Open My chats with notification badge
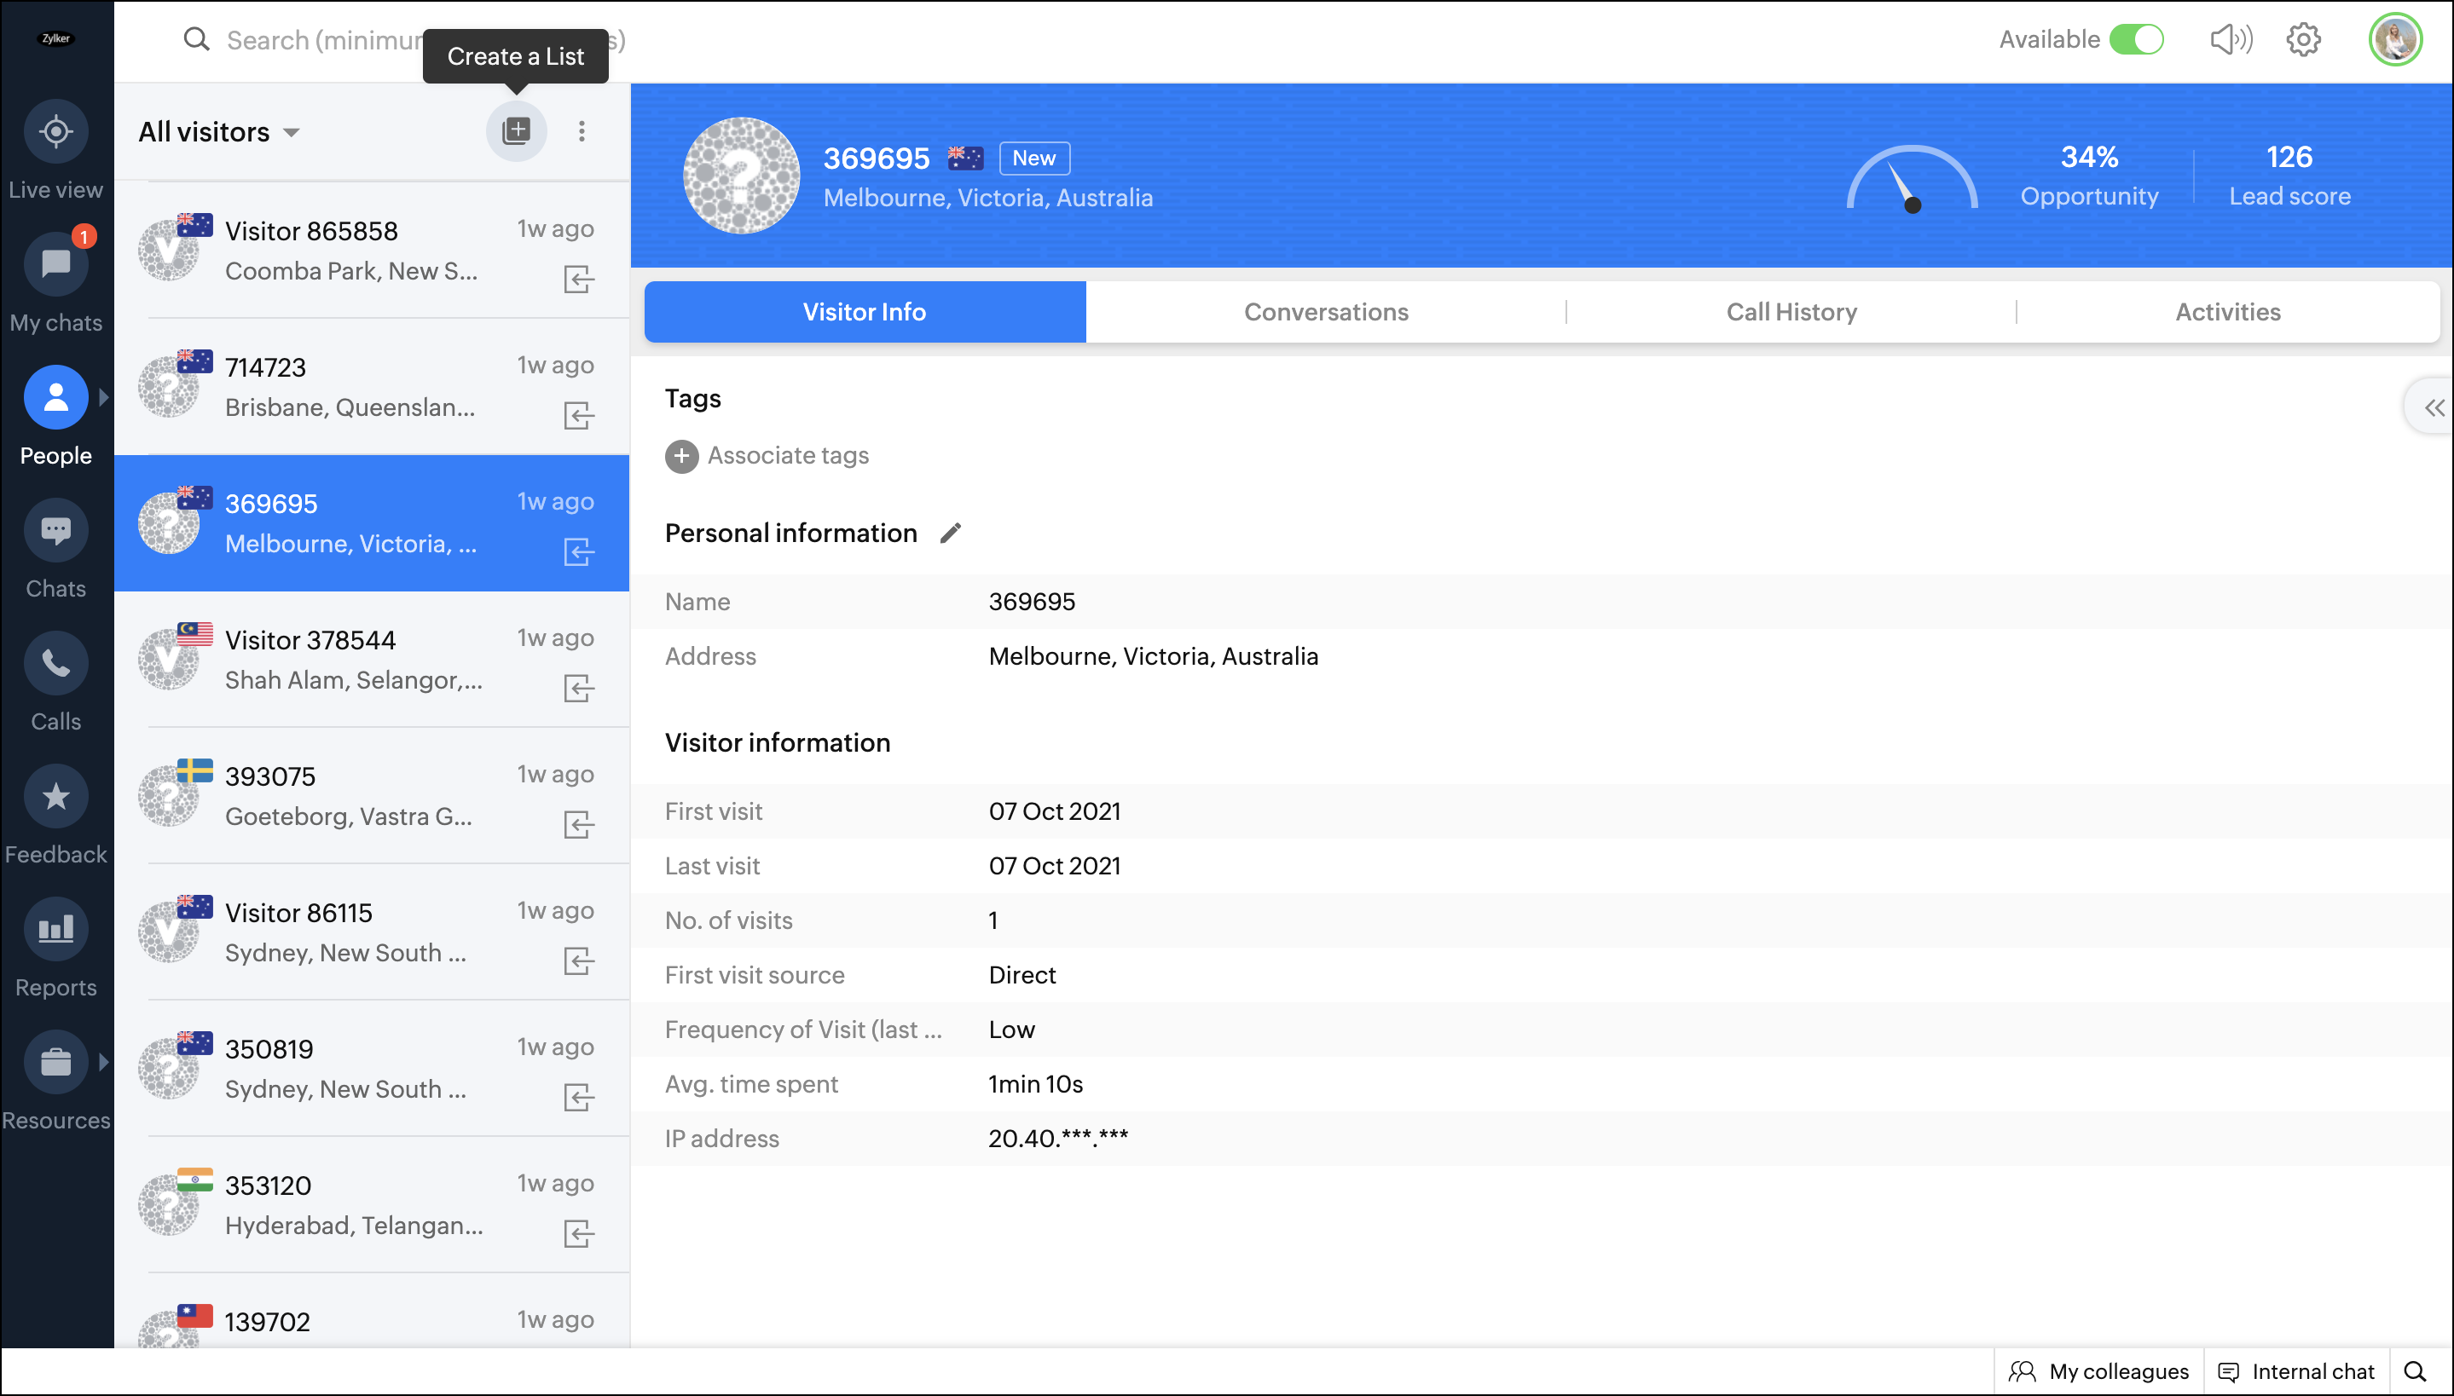 55,263
